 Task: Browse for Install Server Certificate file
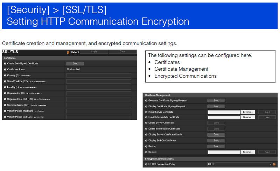pos(248,112)
